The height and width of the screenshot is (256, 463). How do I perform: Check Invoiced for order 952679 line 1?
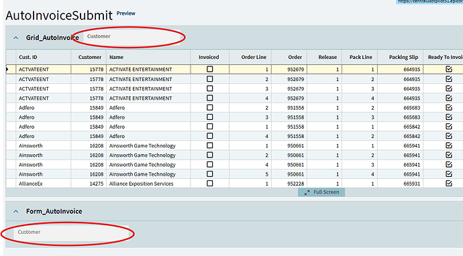pyautogui.click(x=209, y=69)
